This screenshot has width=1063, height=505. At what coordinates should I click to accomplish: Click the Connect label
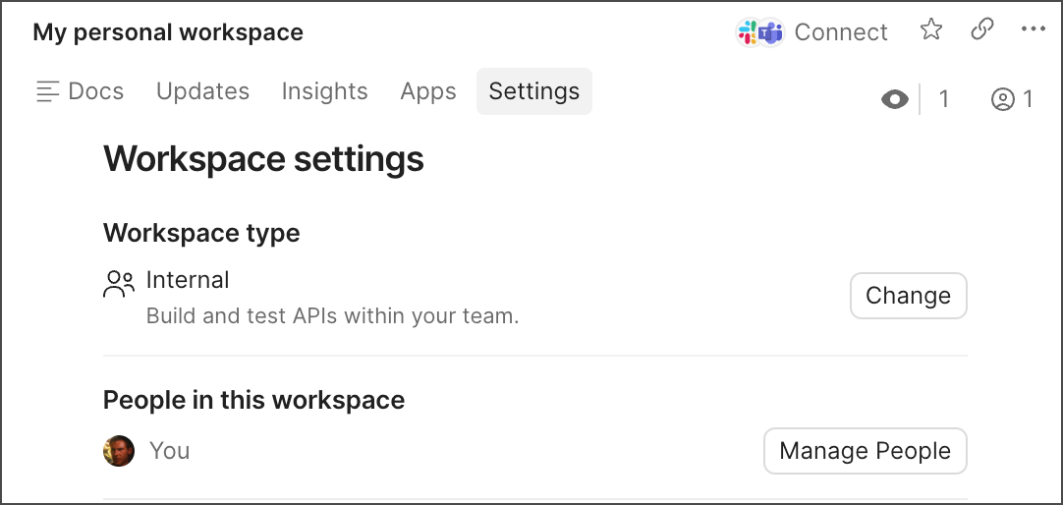(841, 32)
